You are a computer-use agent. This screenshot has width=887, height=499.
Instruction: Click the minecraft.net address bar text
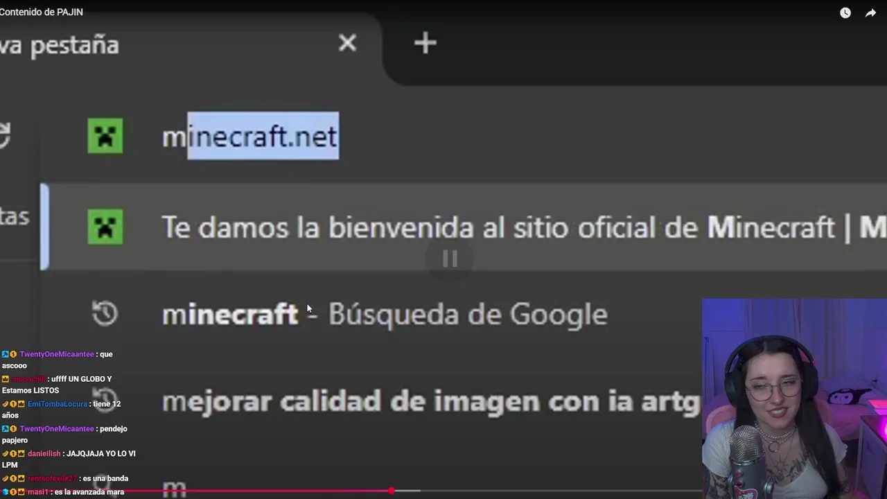point(250,137)
